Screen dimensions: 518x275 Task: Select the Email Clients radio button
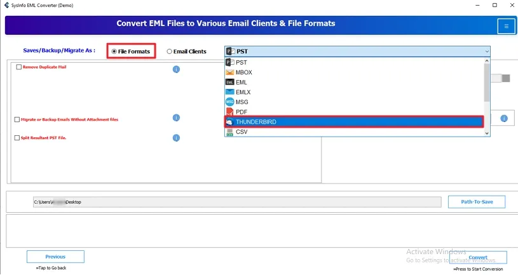[x=169, y=51]
